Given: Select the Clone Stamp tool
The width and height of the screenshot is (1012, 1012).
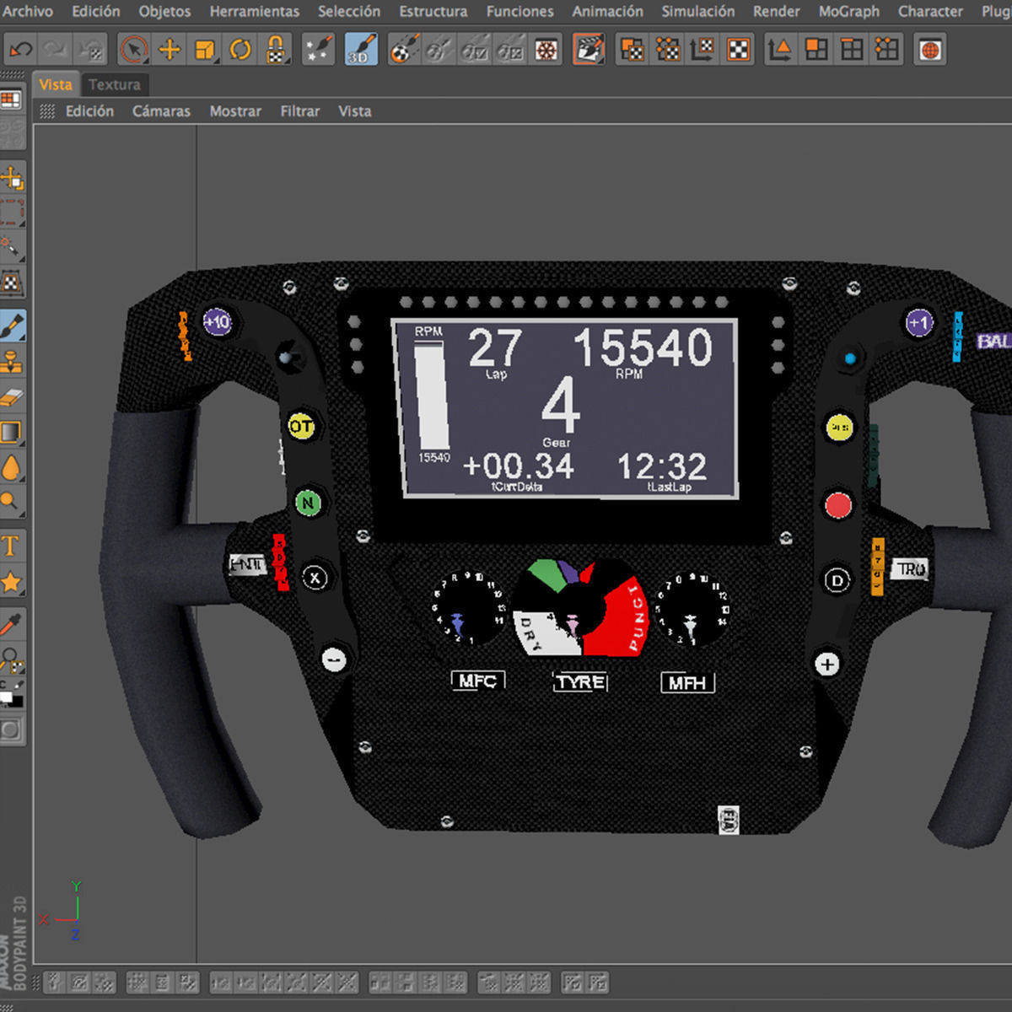Looking at the screenshot, I should pyautogui.click(x=12, y=361).
